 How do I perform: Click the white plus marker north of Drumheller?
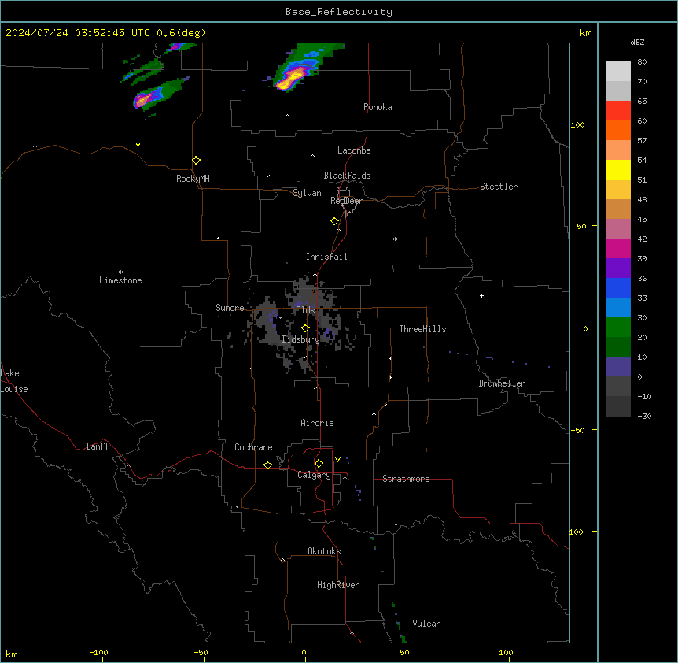(x=481, y=295)
